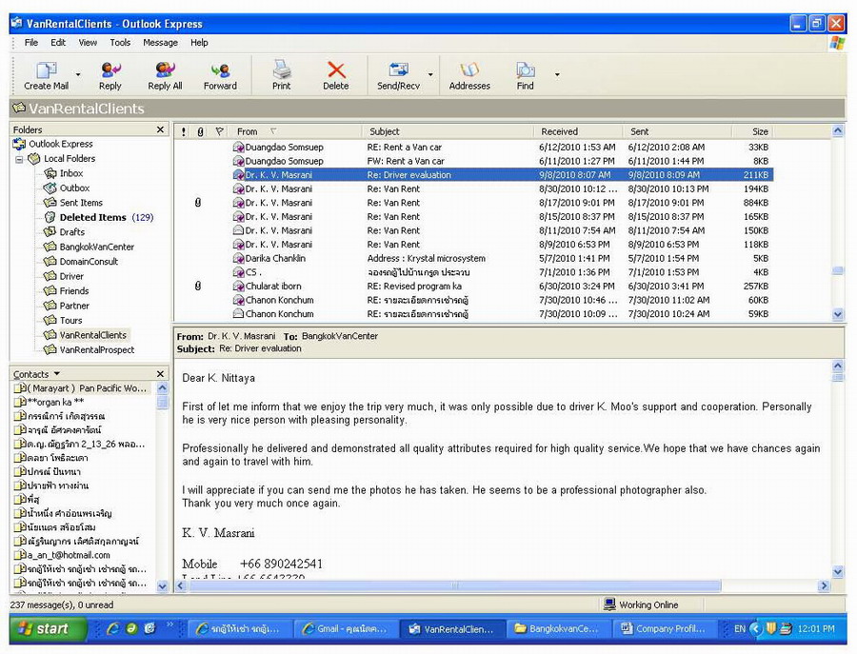
Task: Open the Message menu
Action: click(160, 43)
